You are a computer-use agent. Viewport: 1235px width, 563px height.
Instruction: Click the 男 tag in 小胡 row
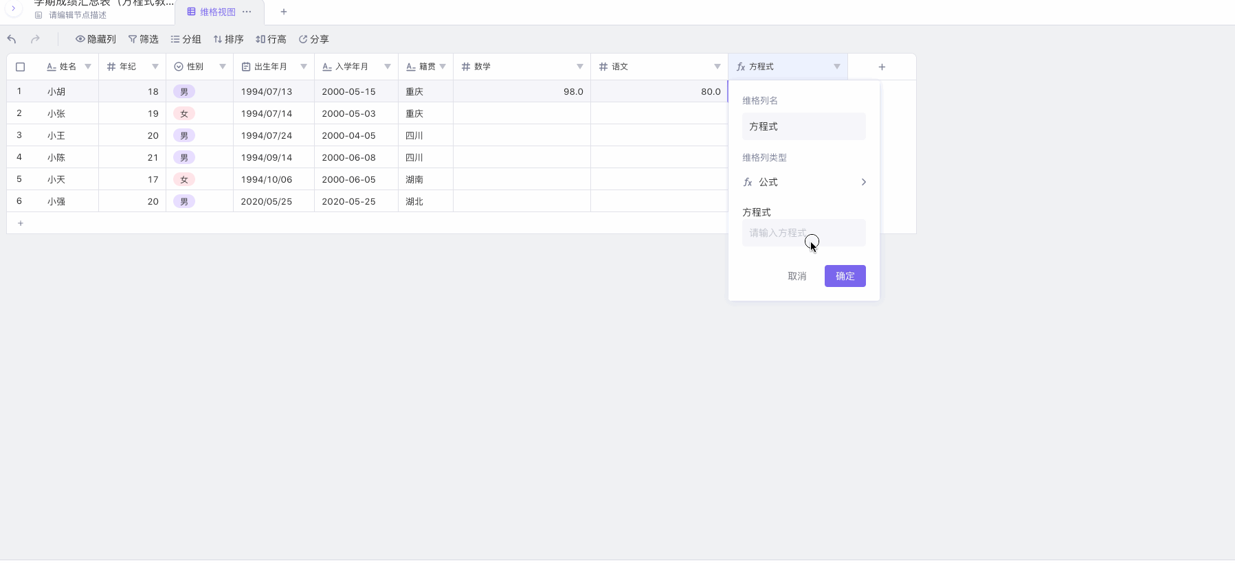184,91
